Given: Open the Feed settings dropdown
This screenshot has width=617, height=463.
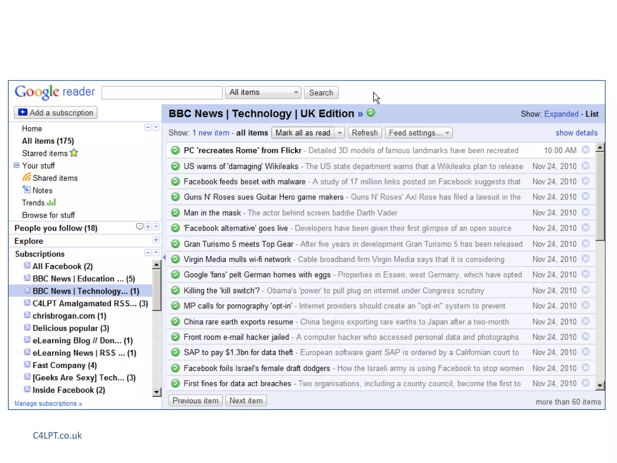Looking at the screenshot, I should point(418,133).
